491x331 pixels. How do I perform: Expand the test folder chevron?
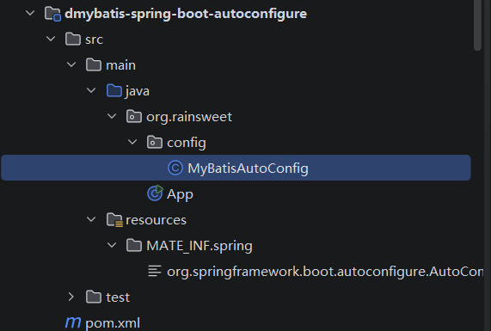pyautogui.click(x=71, y=297)
